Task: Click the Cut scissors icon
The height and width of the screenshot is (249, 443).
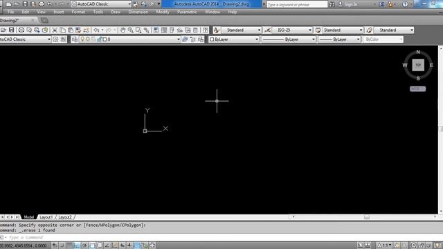Action: click(x=55, y=30)
